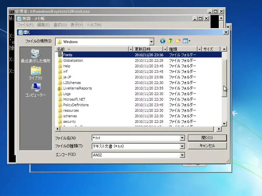Image resolution: width=262 pixels, height=196 pixels.
Task: Click the 開く(O) button
Action: [207, 138]
